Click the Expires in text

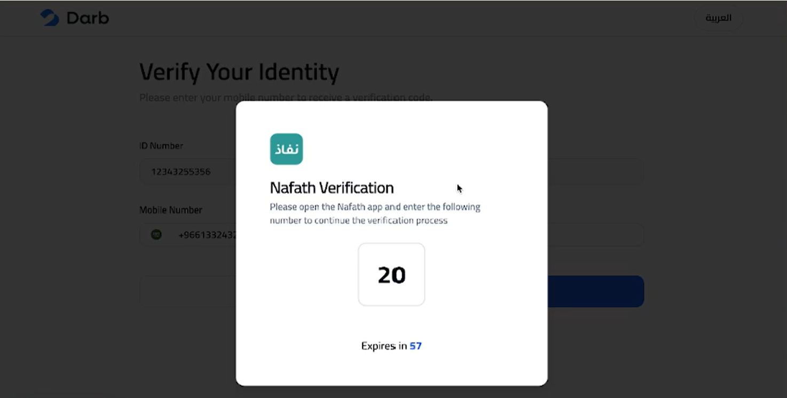(384, 346)
